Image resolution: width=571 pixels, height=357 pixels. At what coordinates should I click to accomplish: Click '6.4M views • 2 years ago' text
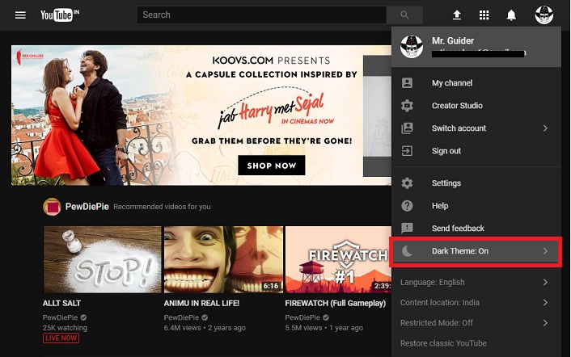[205, 328]
